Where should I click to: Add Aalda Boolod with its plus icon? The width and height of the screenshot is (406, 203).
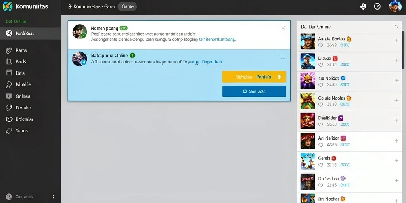click(x=396, y=40)
